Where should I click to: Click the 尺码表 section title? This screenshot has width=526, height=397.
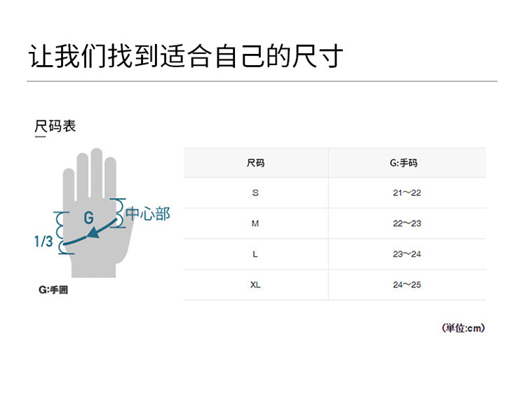point(55,127)
